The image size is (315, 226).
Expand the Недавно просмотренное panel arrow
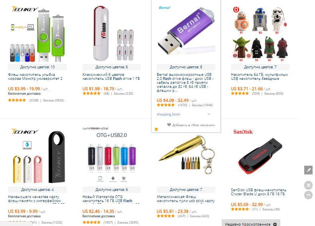tap(275, 224)
